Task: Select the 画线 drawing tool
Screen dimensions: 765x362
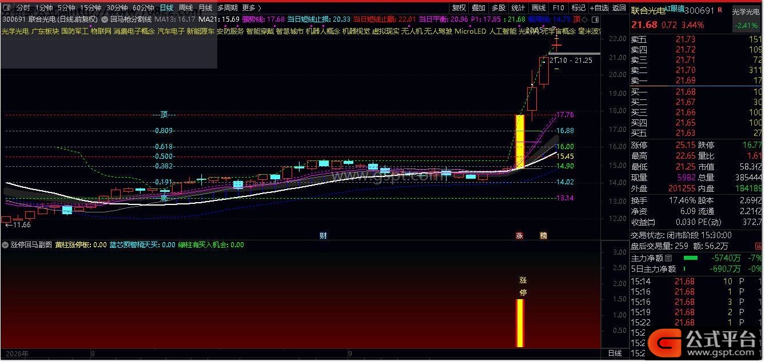Action: point(539,8)
